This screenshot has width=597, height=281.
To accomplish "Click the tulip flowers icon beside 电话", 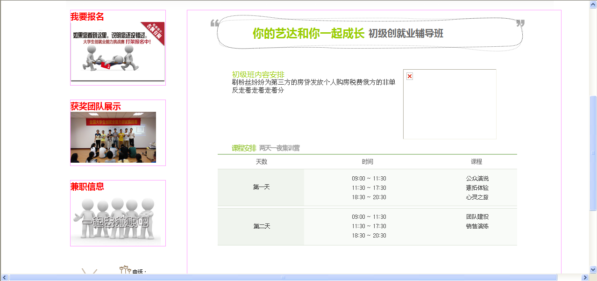I will (x=125, y=270).
